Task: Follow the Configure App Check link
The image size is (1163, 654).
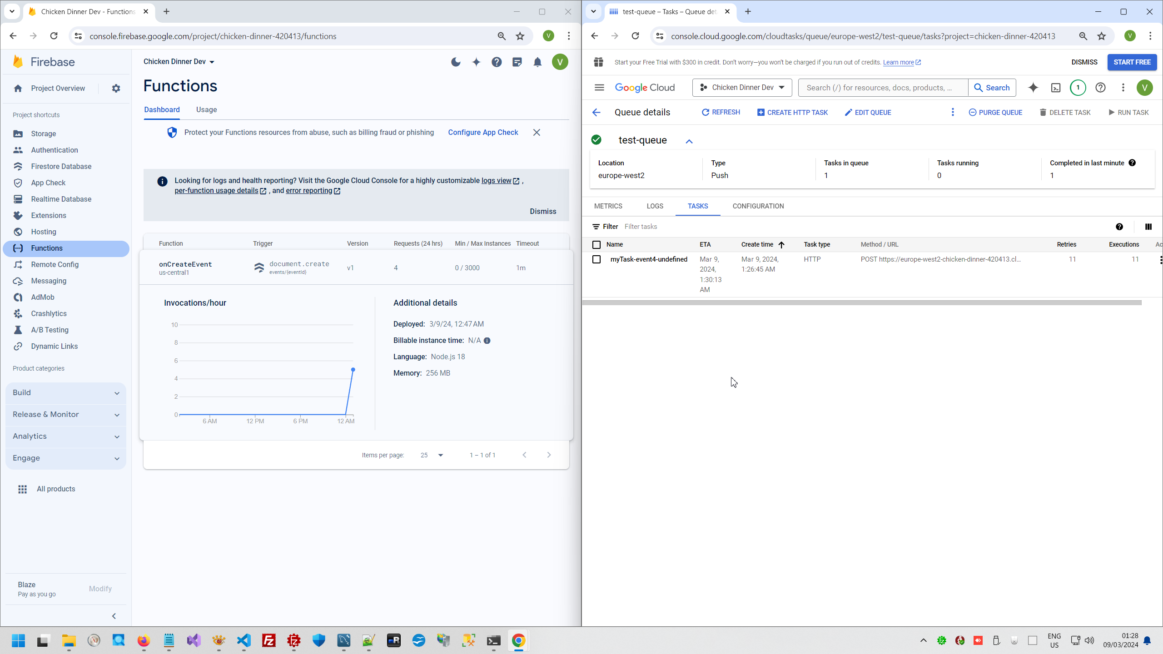Action: point(483,133)
